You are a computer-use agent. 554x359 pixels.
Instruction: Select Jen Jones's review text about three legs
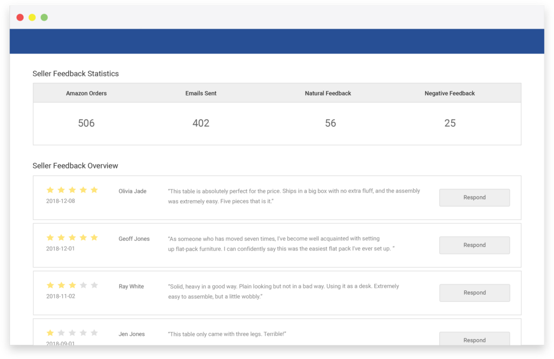228,334
